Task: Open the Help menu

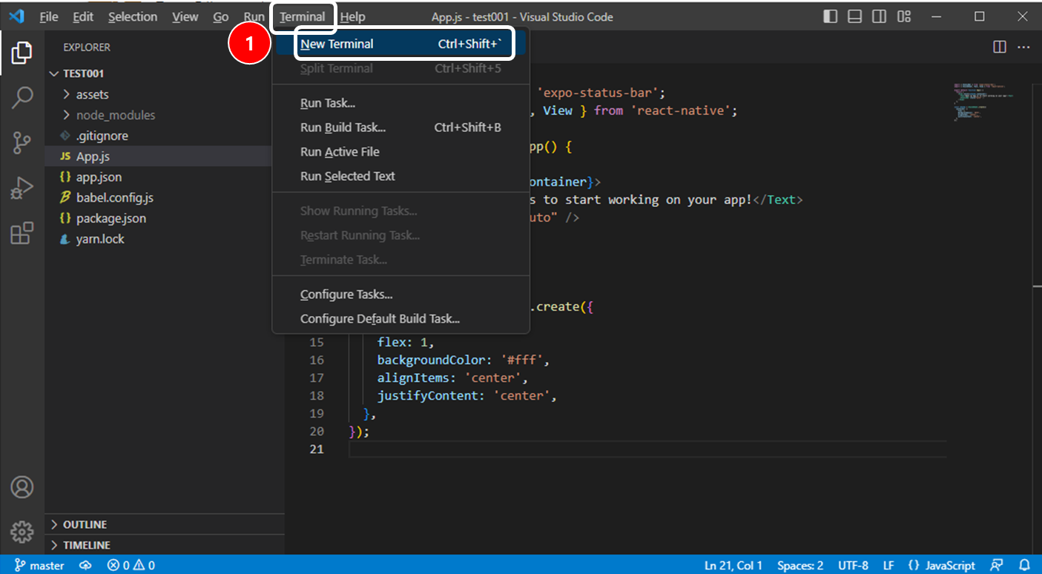Action: (x=352, y=16)
